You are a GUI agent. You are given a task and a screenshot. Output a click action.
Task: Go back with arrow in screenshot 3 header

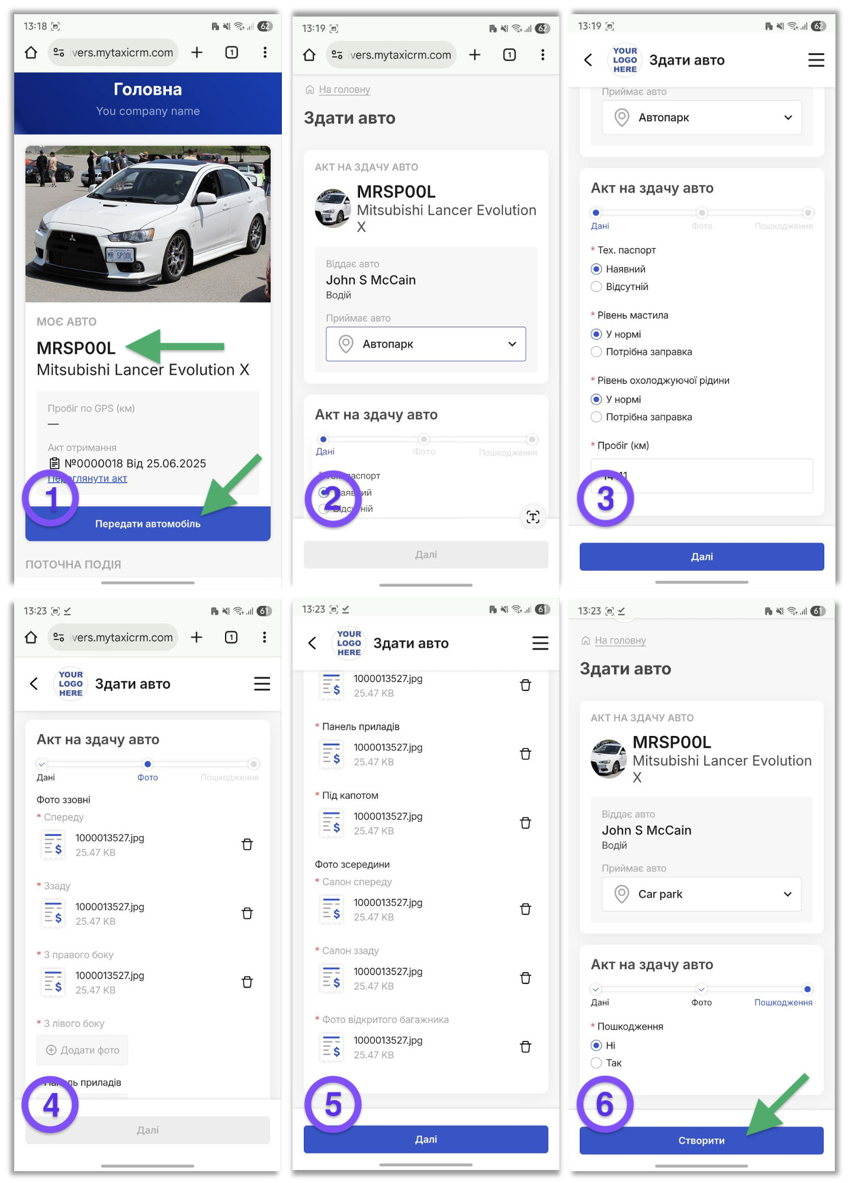[588, 60]
